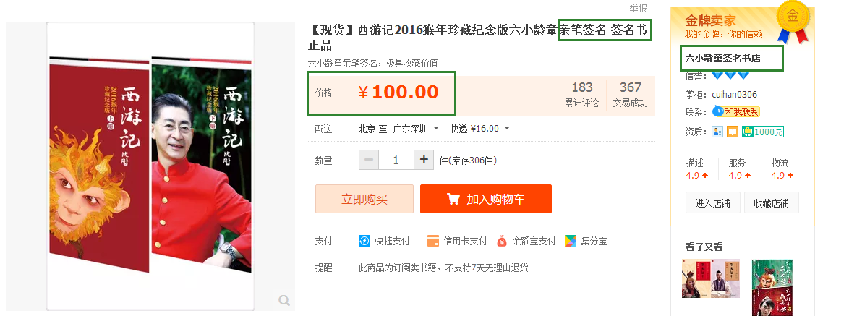Click the magnifier zoom icon on product image
849x316 pixels.
coord(283,300)
